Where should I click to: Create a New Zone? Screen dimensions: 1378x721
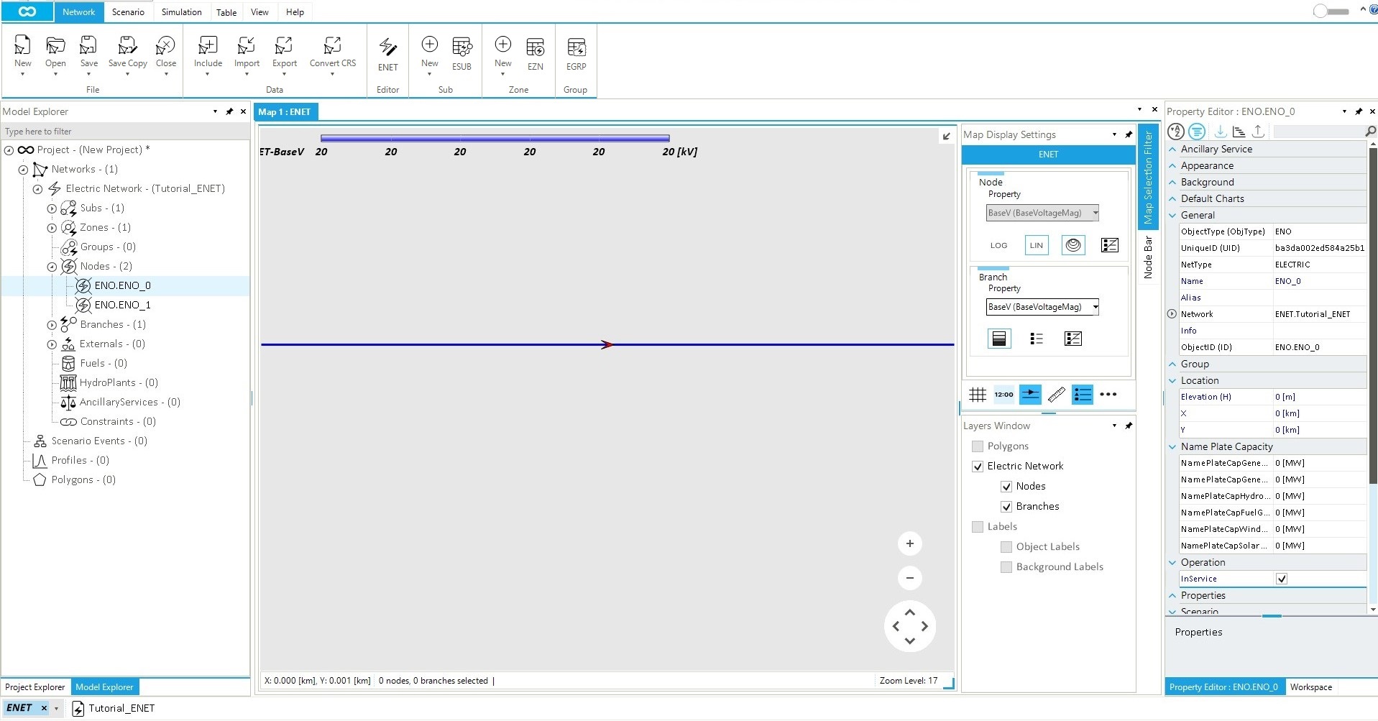(x=502, y=45)
